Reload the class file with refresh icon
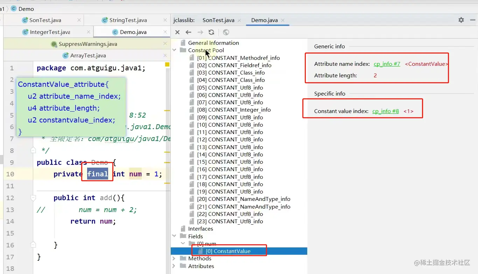This screenshot has height=274, width=478. point(211,32)
